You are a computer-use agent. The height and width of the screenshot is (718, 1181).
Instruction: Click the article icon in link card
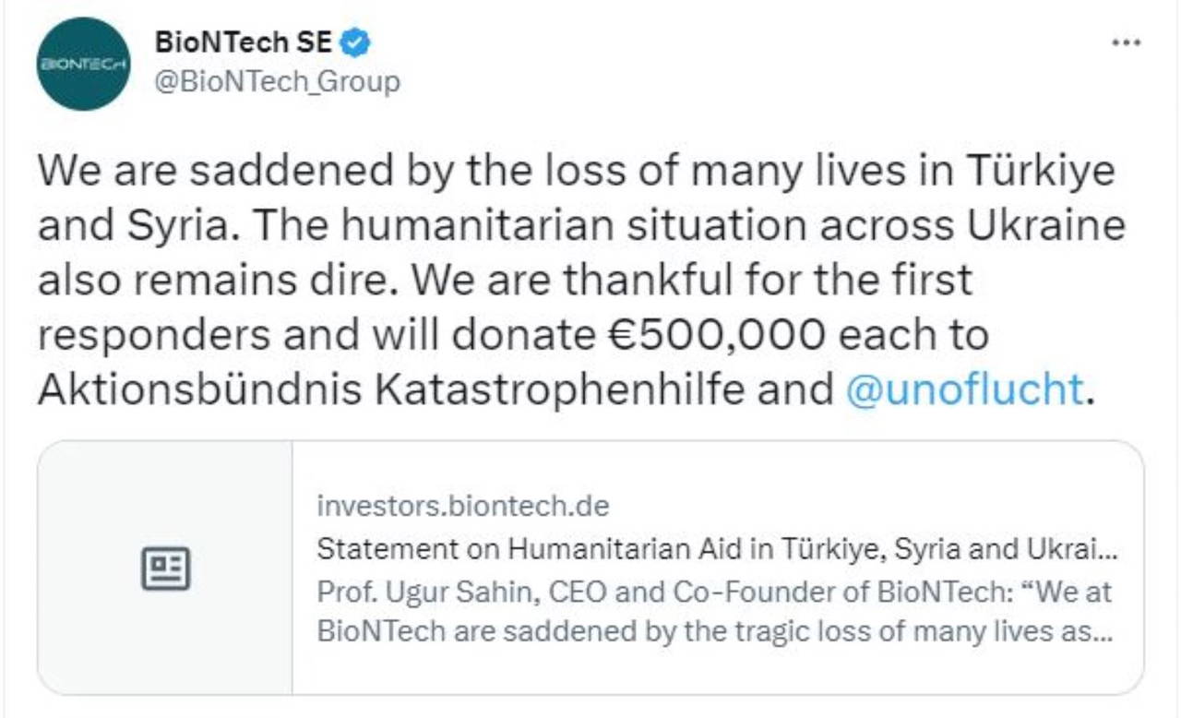(x=165, y=568)
